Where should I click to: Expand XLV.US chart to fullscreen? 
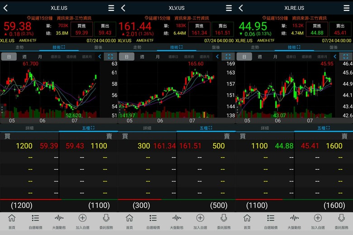click(x=228, y=56)
